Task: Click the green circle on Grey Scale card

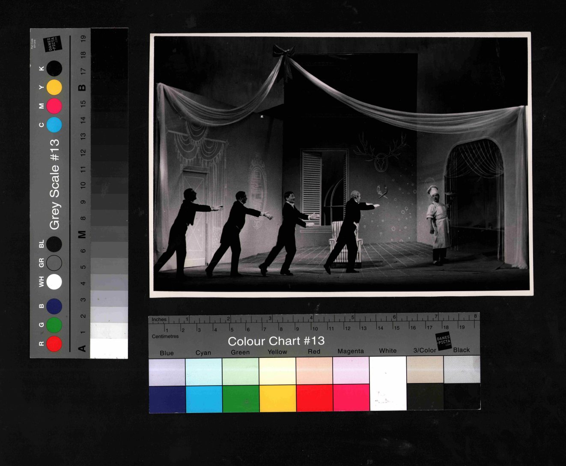Action: pyautogui.click(x=54, y=325)
